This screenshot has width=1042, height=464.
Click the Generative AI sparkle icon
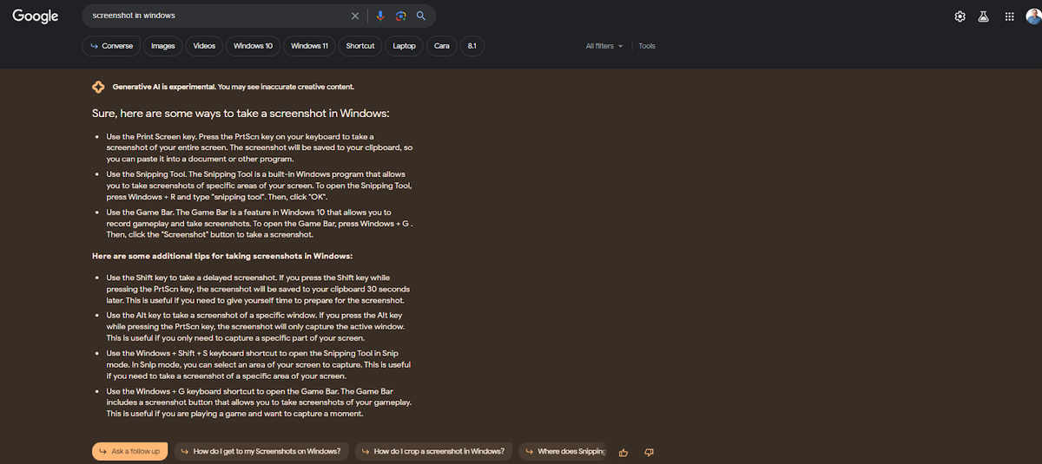[98, 87]
